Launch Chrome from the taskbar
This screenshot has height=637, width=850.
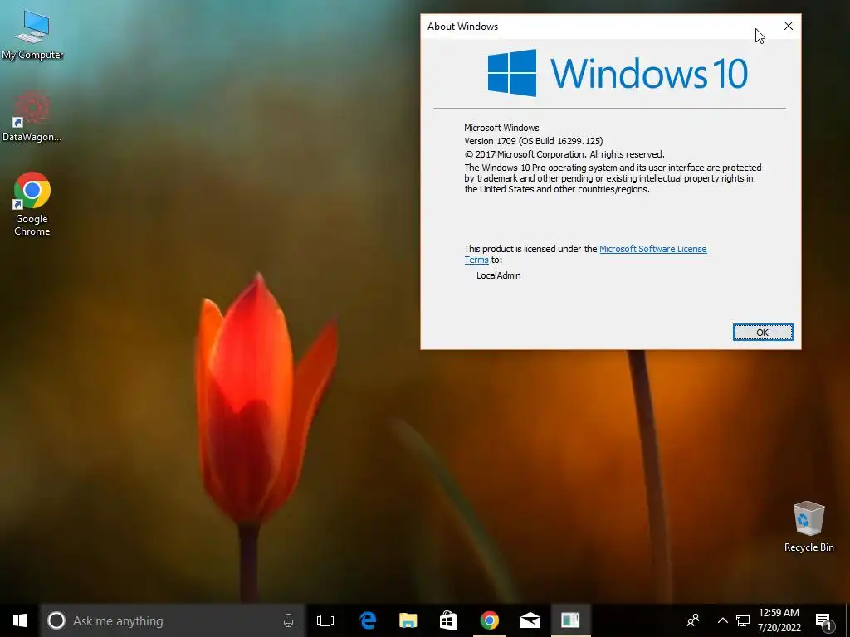pos(490,620)
